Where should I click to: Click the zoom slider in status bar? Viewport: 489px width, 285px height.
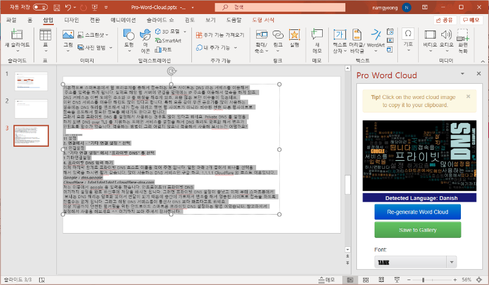coord(423,279)
